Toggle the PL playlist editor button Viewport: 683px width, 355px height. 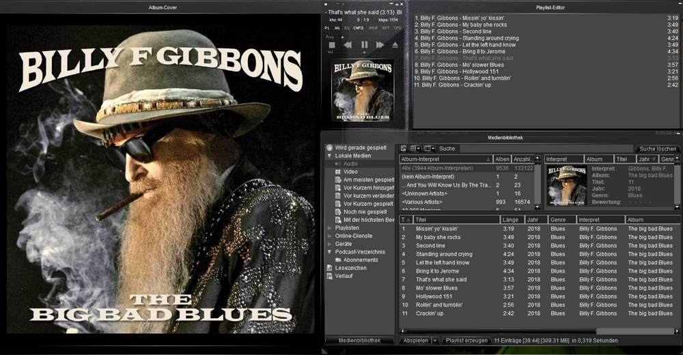click(327, 28)
